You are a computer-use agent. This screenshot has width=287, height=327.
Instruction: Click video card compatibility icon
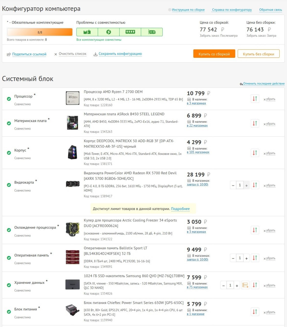pyautogui.click(x=152, y=32)
